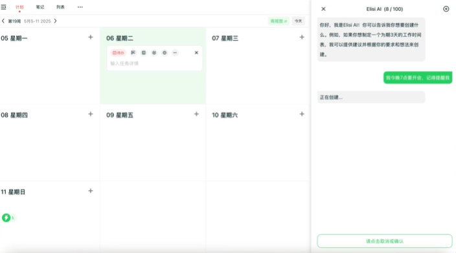Add a task on 05 星期一
This screenshot has height=253, width=456.
click(x=91, y=37)
